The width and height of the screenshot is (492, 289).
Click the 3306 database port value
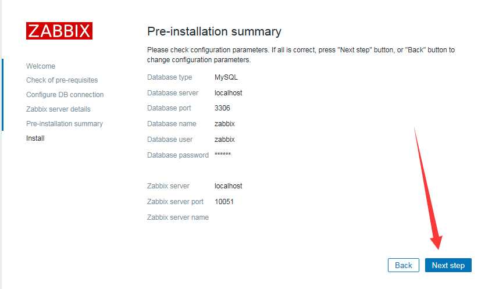(x=222, y=108)
